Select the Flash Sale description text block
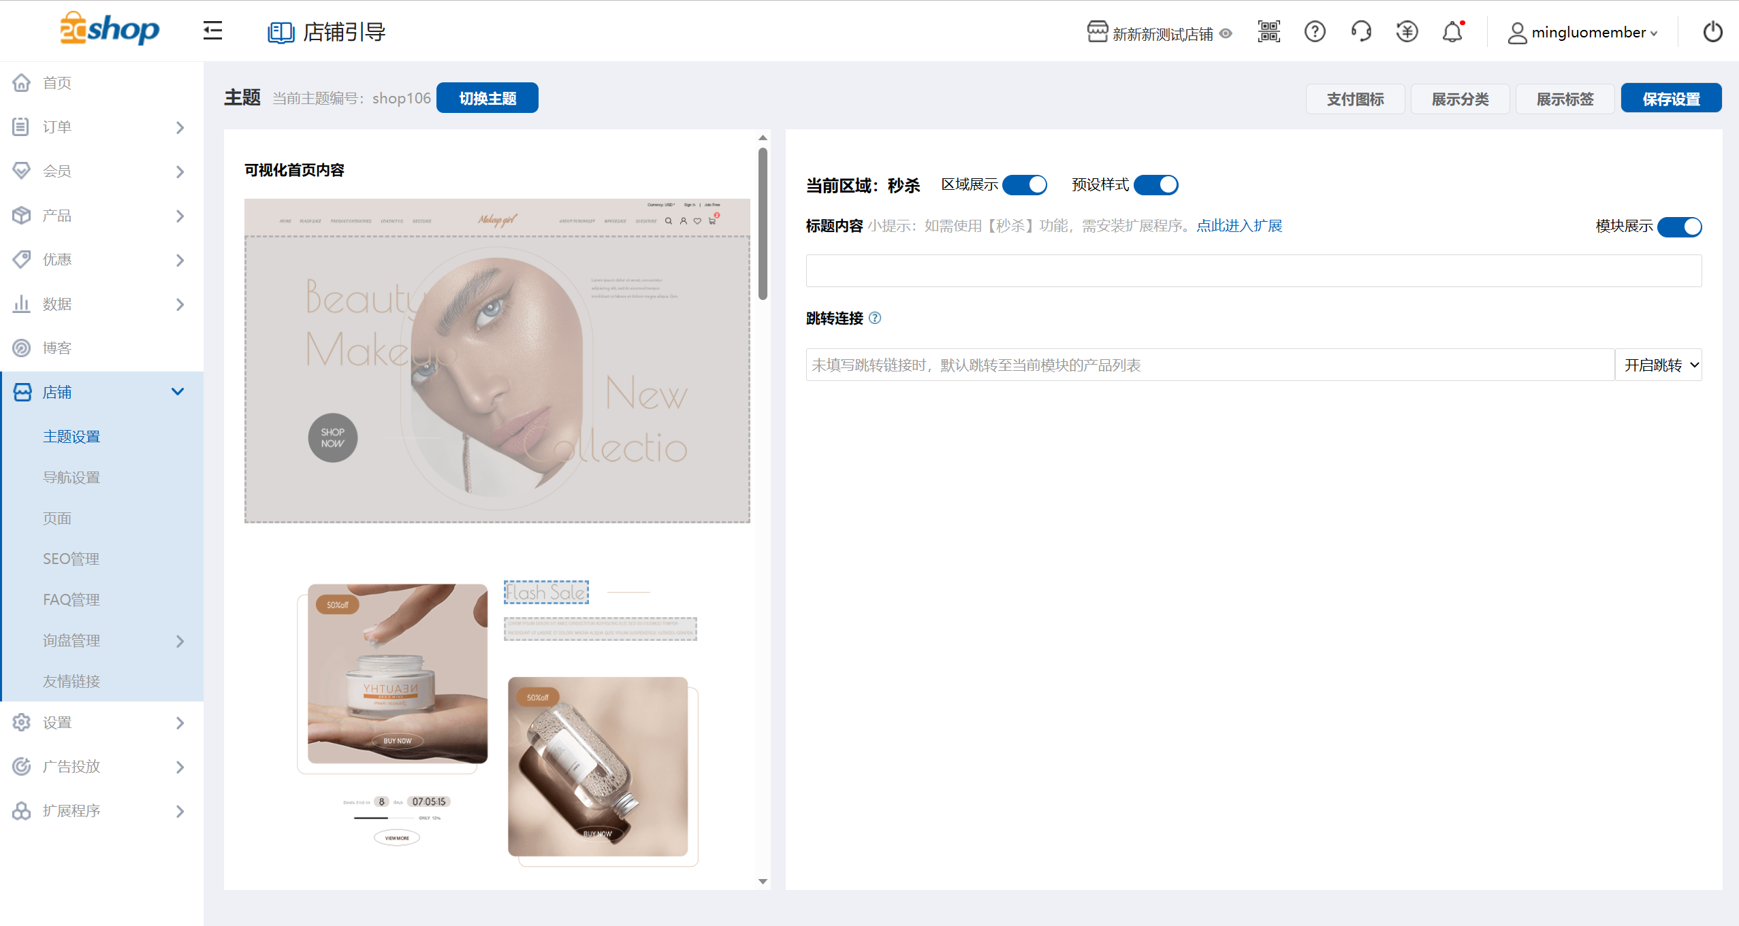 [x=601, y=629]
